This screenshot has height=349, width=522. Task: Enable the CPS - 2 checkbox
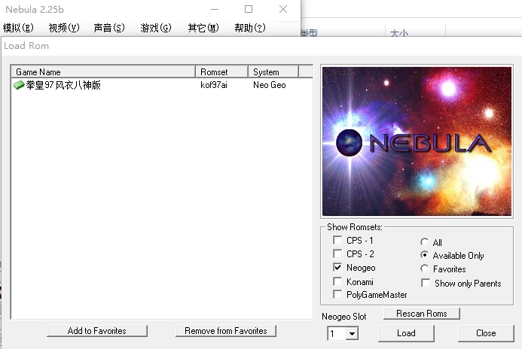click(337, 254)
